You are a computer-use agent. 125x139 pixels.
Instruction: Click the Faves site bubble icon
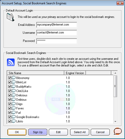[x=14, y=108]
